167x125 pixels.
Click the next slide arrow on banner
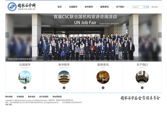160,35
